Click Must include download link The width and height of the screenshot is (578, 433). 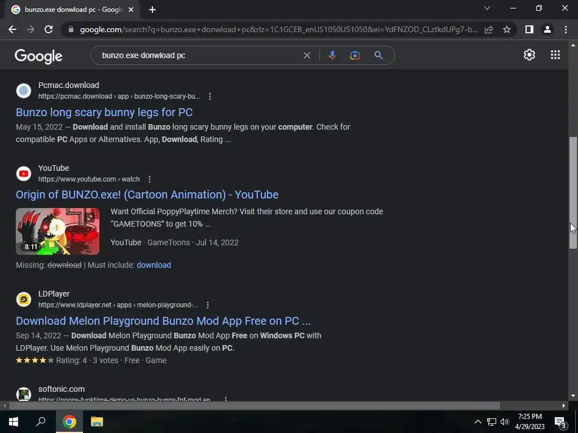click(154, 265)
